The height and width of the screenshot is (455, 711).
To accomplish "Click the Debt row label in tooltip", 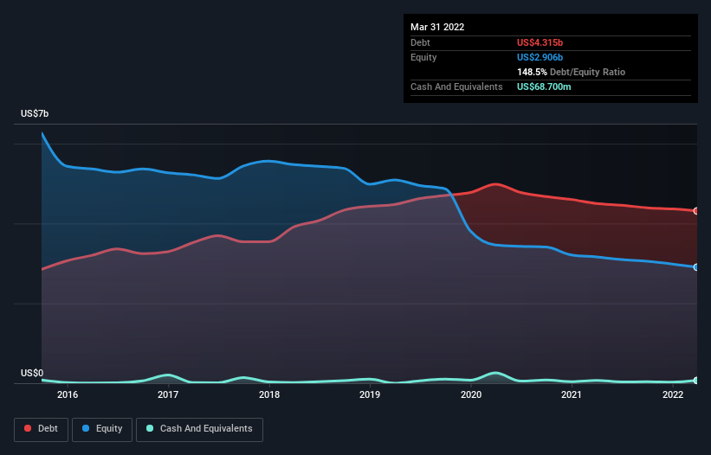I will coord(420,42).
